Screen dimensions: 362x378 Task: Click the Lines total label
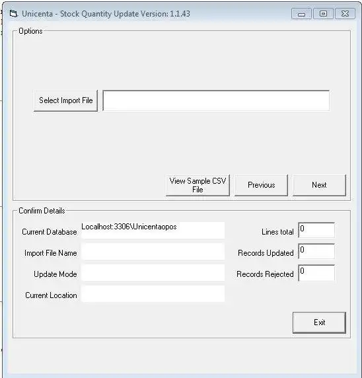(277, 232)
